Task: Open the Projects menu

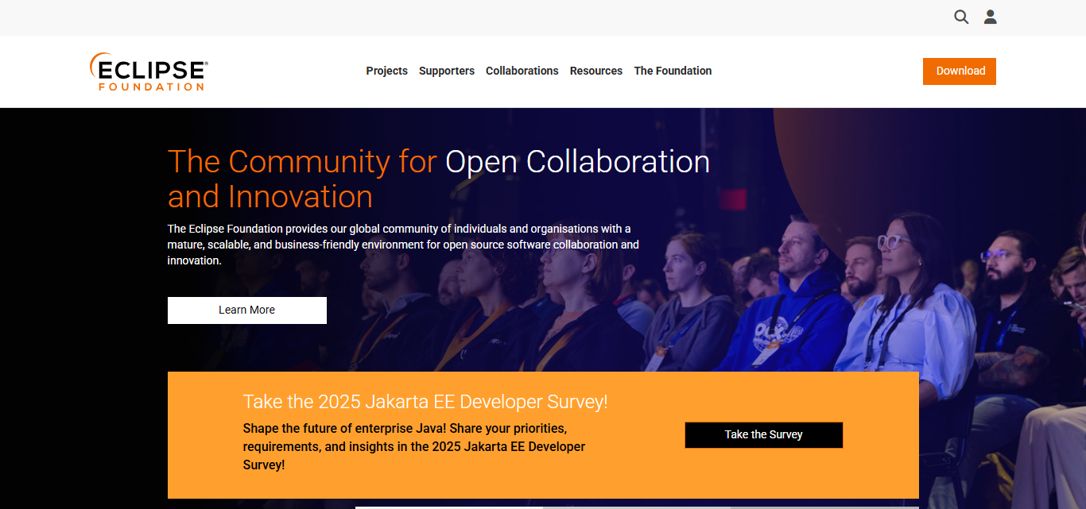Action: pos(386,71)
